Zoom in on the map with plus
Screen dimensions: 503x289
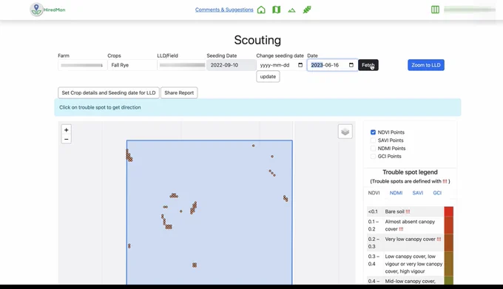click(x=66, y=130)
